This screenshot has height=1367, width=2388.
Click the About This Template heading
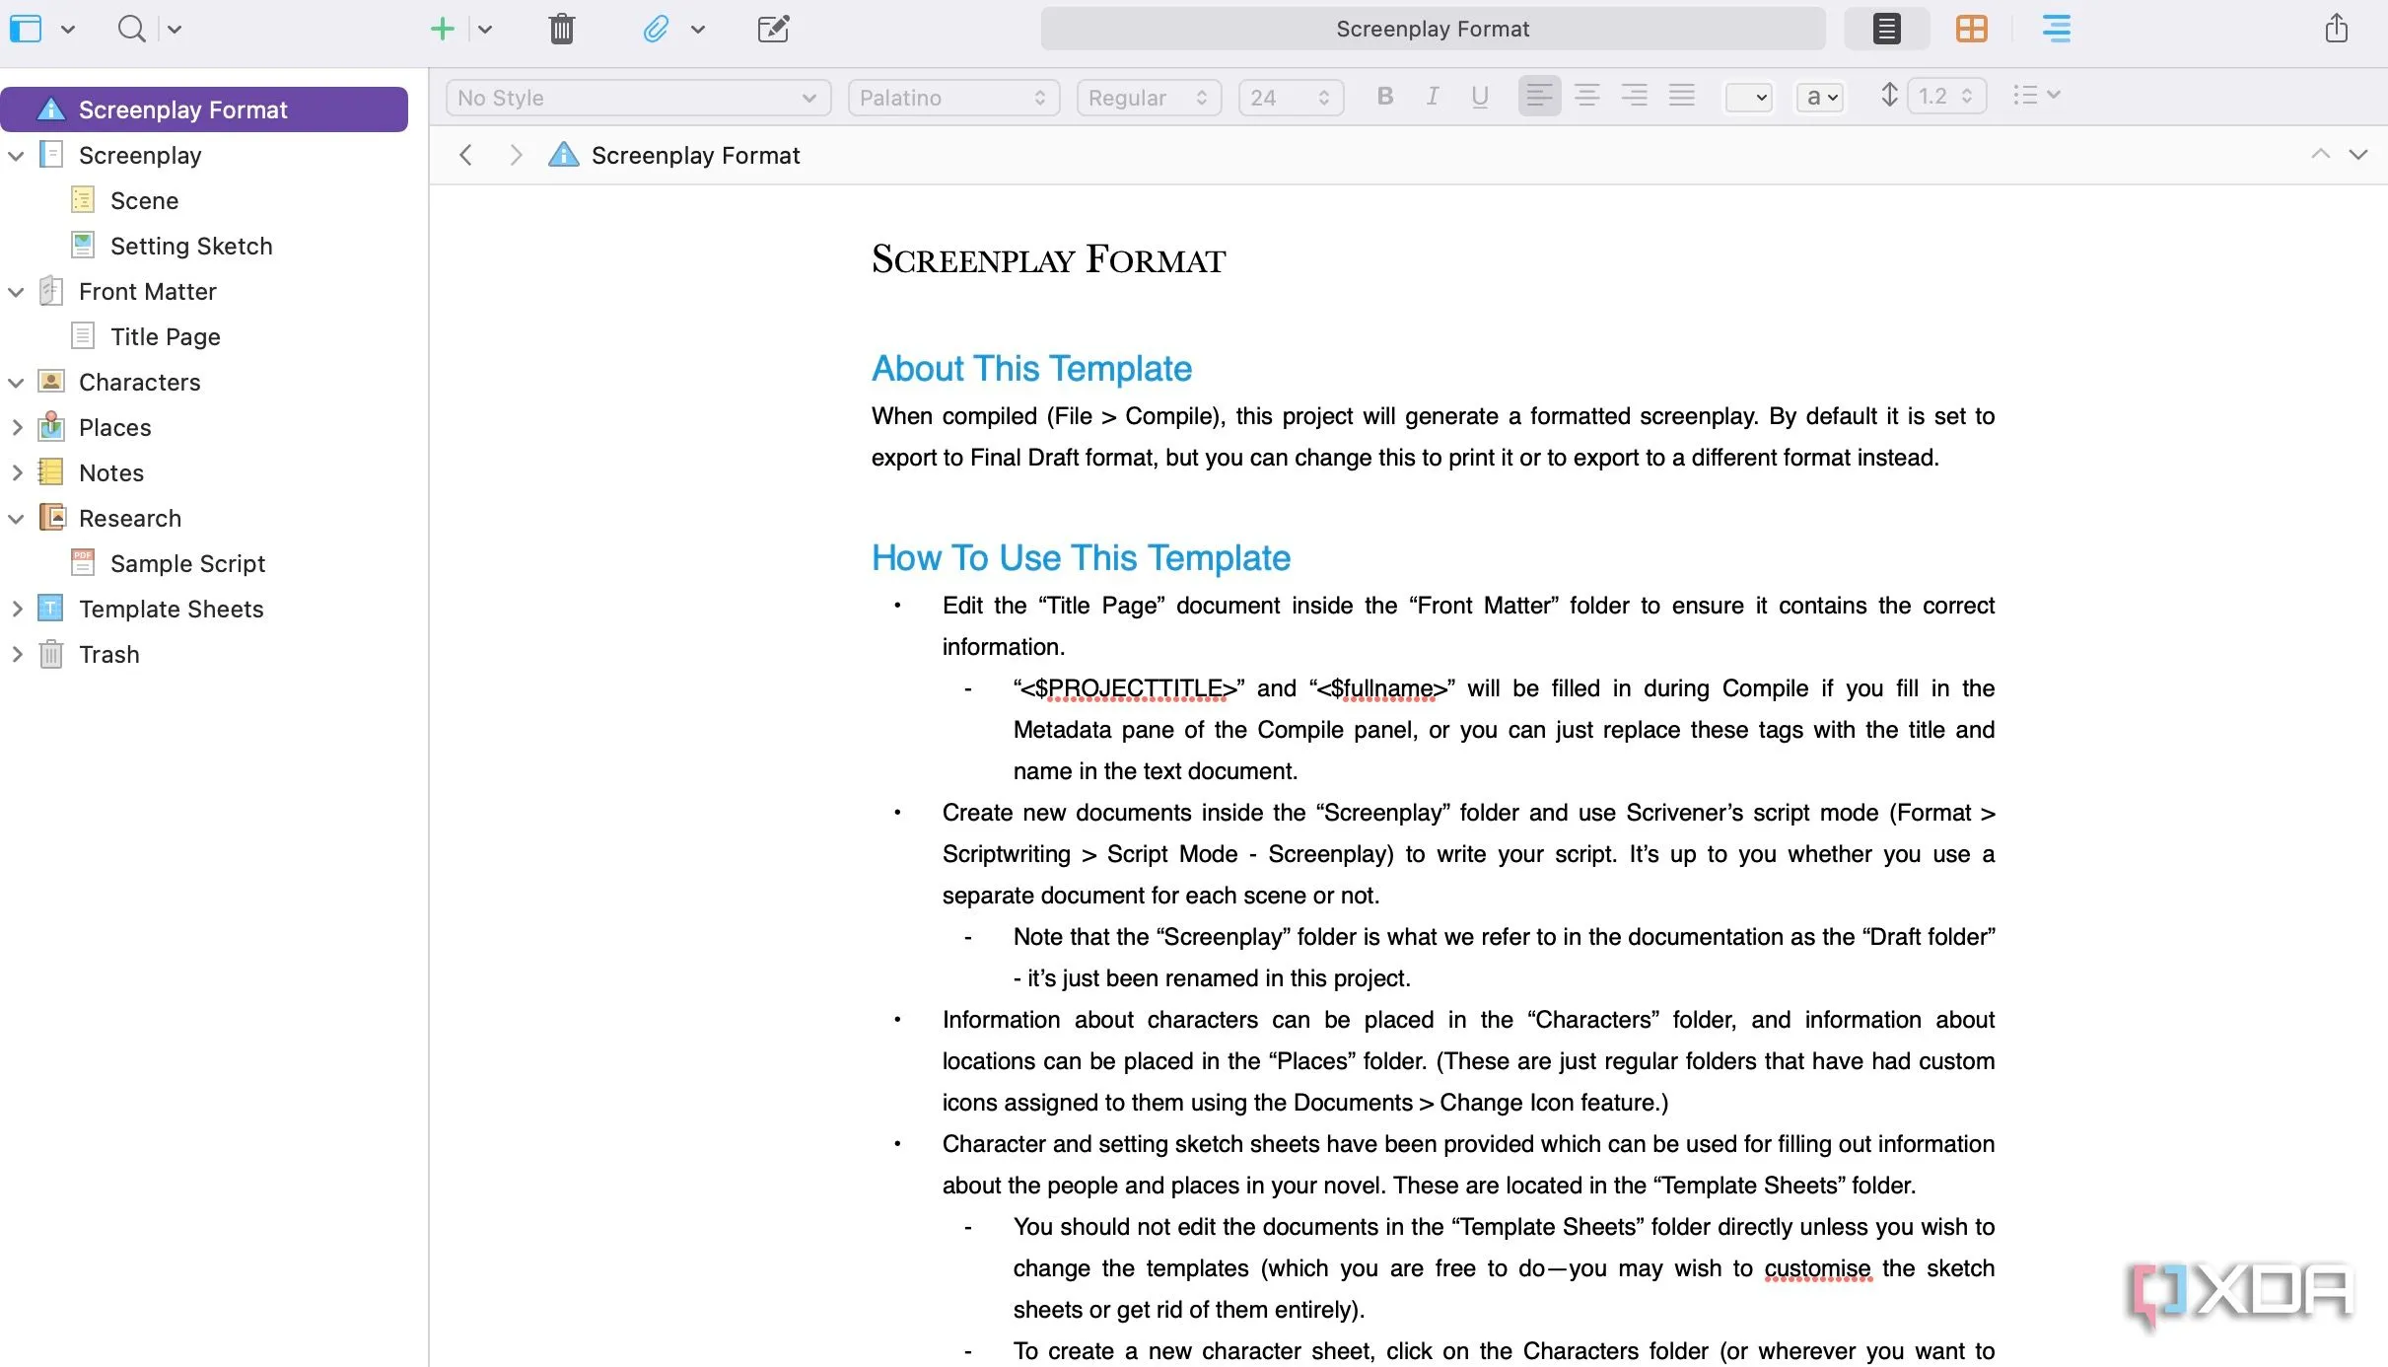[1031, 368]
